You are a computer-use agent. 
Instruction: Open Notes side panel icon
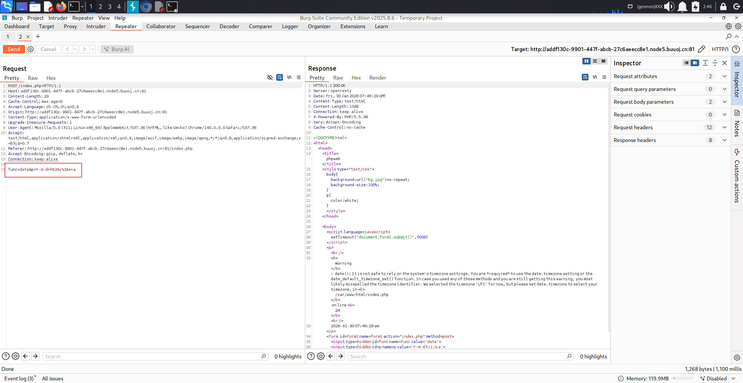point(737,113)
